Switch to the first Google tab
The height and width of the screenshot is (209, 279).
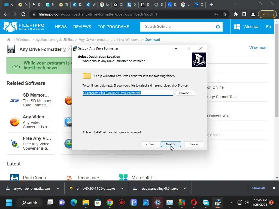[x=105, y=5]
